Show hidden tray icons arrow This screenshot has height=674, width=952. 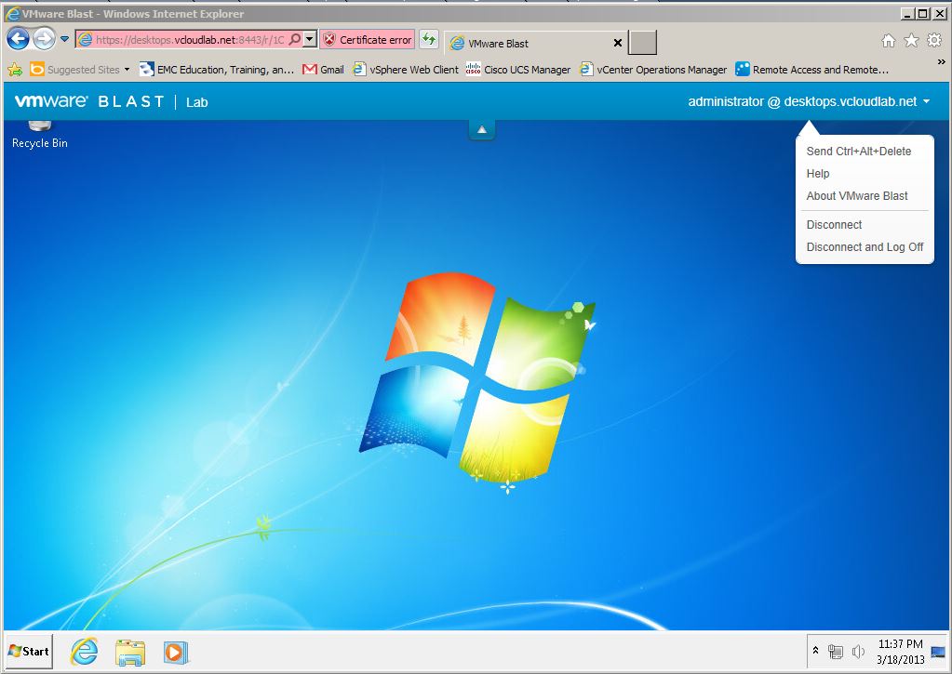[815, 651]
